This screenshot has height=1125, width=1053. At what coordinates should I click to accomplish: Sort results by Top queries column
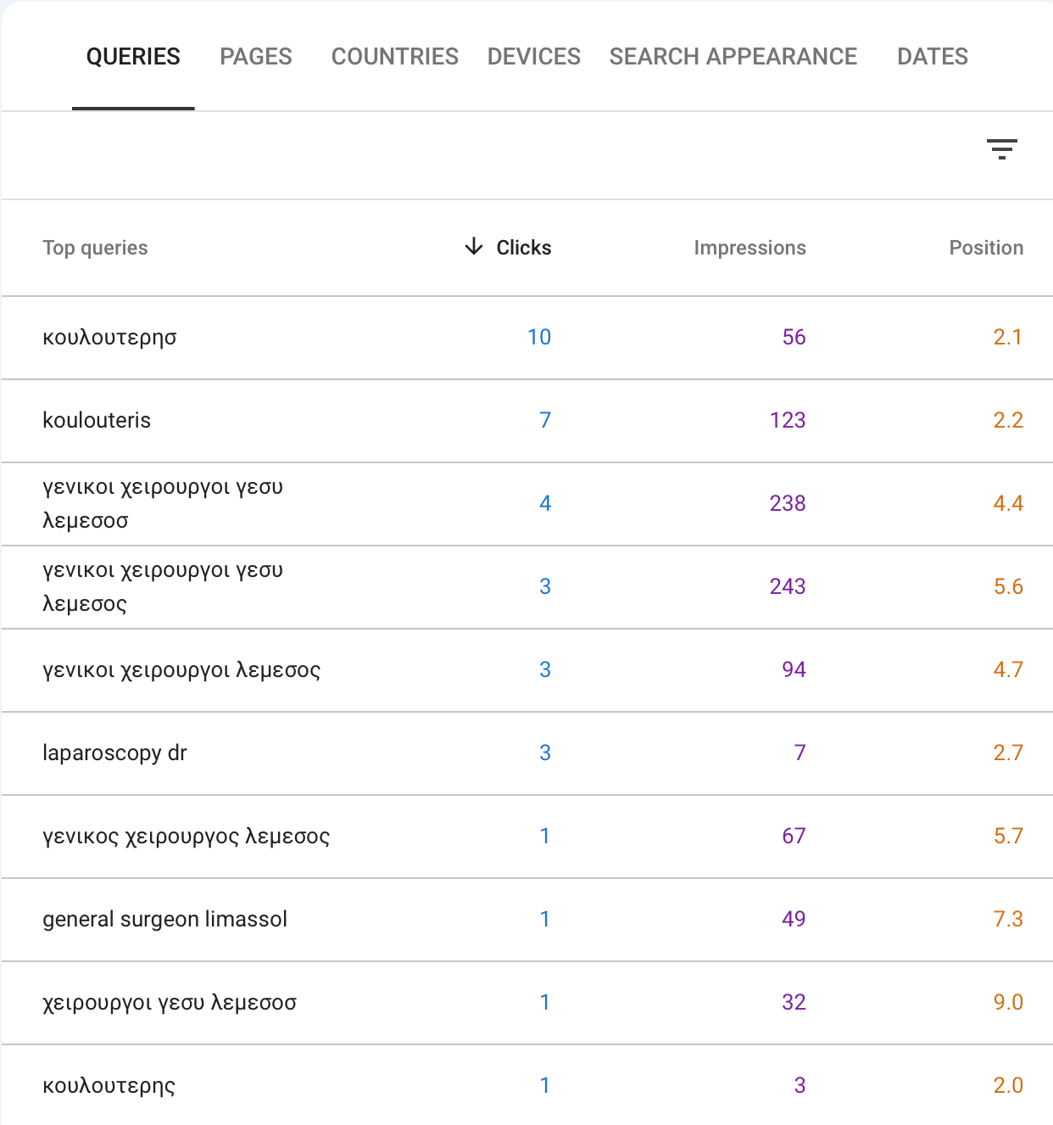click(95, 248)
